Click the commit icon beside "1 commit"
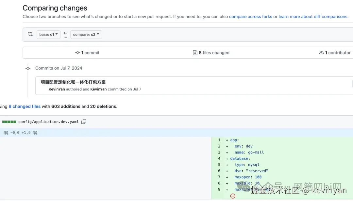353x201 pixels. pos(77,53)
